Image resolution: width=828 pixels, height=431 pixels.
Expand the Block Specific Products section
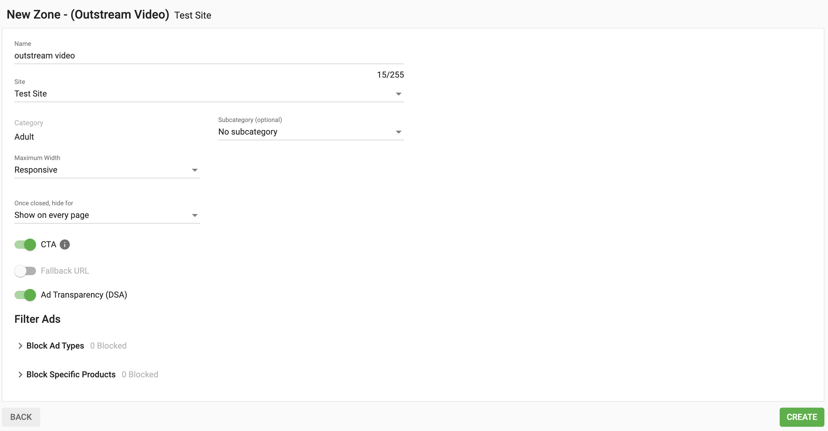(x=71, y=375)
